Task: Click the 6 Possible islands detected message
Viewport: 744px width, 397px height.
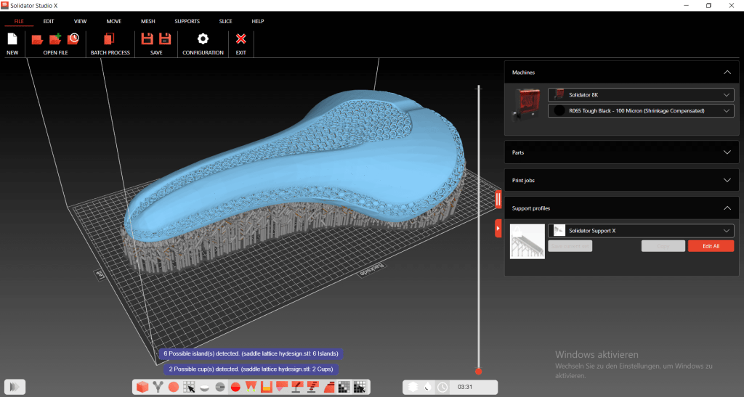Action: coord(251,354)
